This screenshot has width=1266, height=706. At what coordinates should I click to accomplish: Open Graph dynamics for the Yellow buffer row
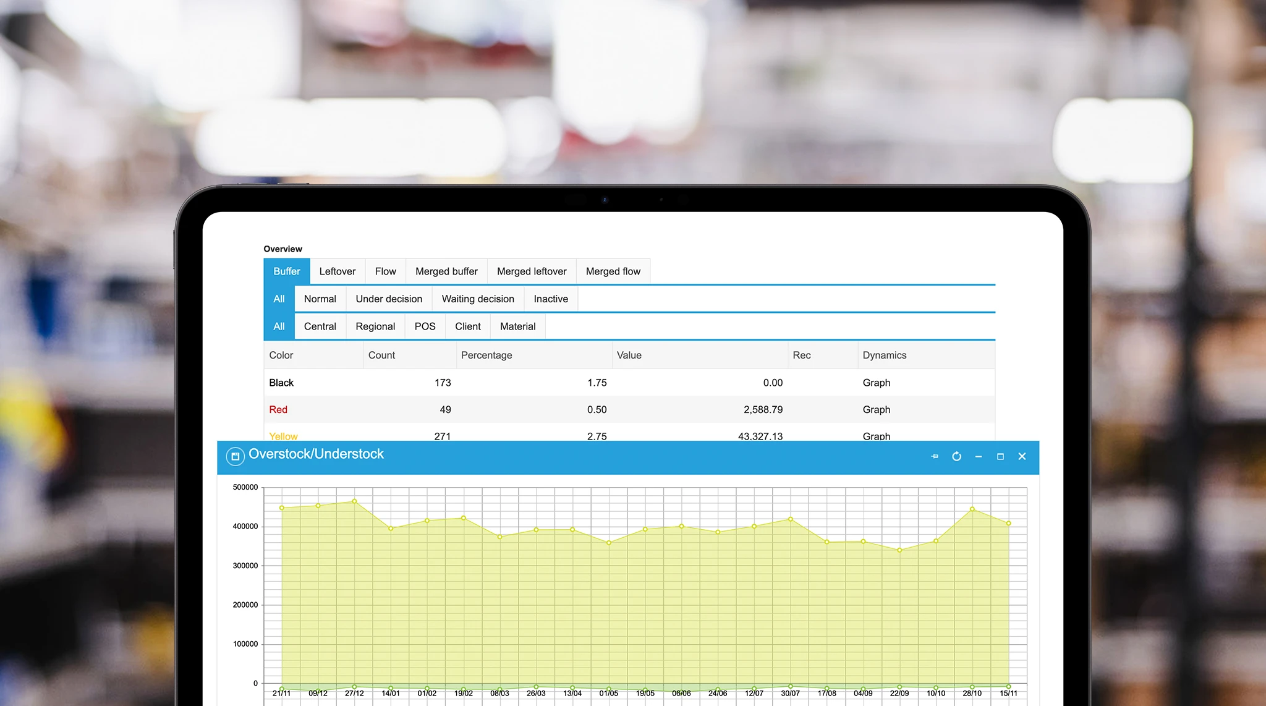(876, 436)
